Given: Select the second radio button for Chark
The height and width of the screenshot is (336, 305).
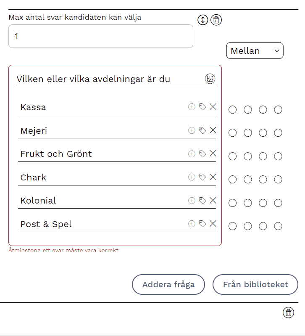Looking at the screenshot, I should pyautogui.click(x=248, y=180).
